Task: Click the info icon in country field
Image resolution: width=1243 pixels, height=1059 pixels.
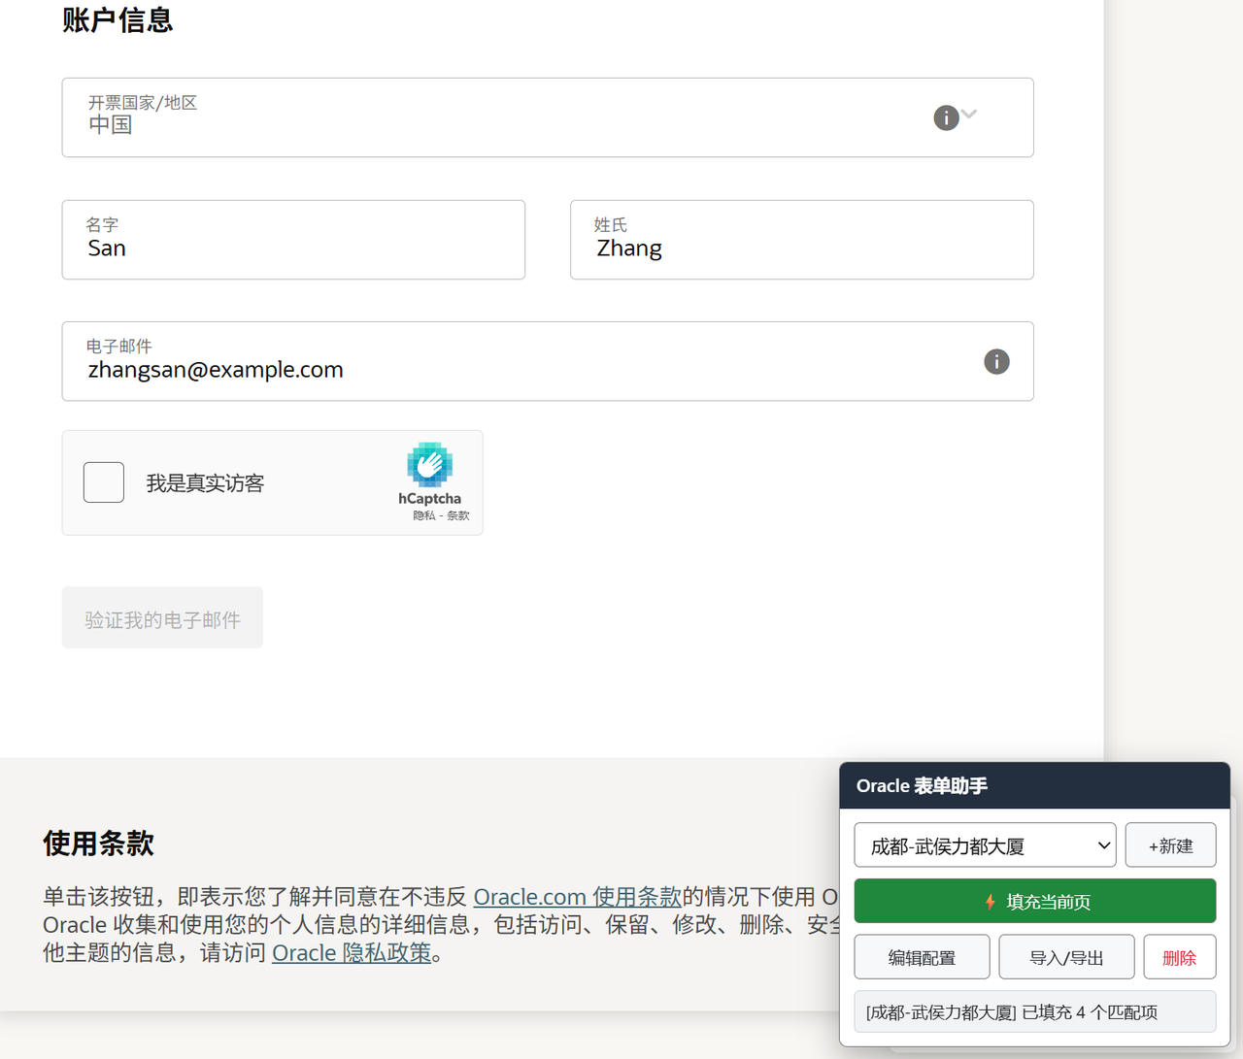Action: pyautogui.click(x=946, y=117)
